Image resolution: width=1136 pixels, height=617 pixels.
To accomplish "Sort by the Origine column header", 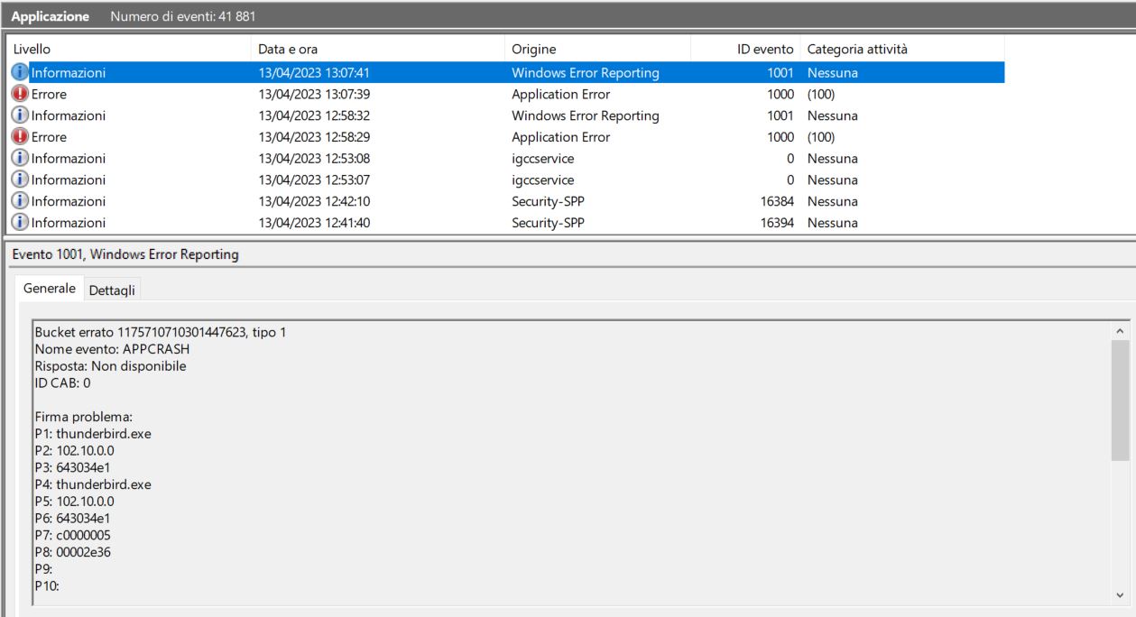I will pyautogui.click(x=597, y=49).
